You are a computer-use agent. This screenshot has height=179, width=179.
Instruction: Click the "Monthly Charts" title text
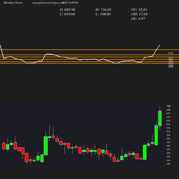click(x=13, y=3)
